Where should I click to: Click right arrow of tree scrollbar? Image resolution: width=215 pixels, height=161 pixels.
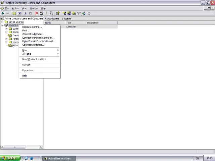(41, 147)
